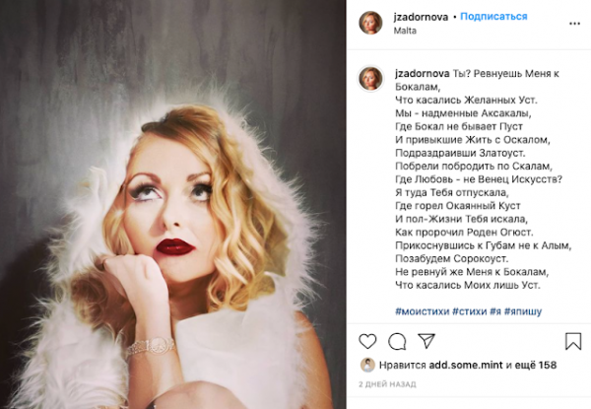This screenshot has width=591, height=409.
Task: Share post using paper plane icon
Action: pyautogui.click(x=427, y=341)
